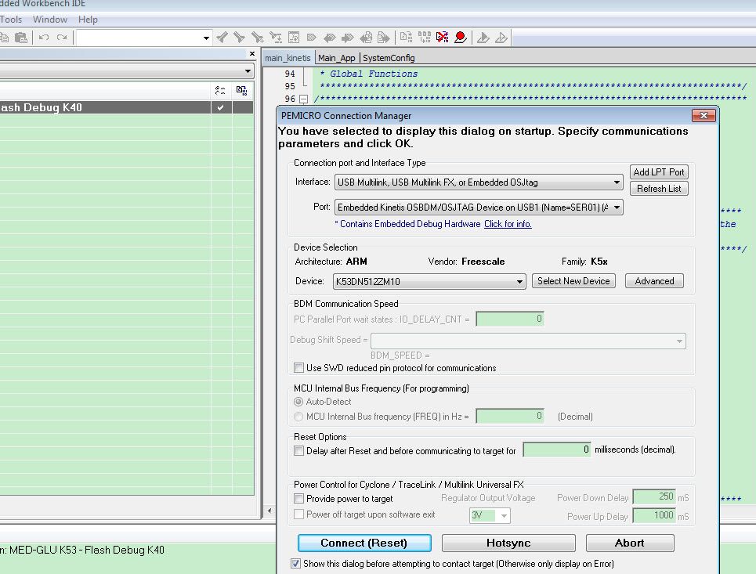Open the toolbar quick search dropdown arrow
The image size is (756, 574).
[206, 38]
